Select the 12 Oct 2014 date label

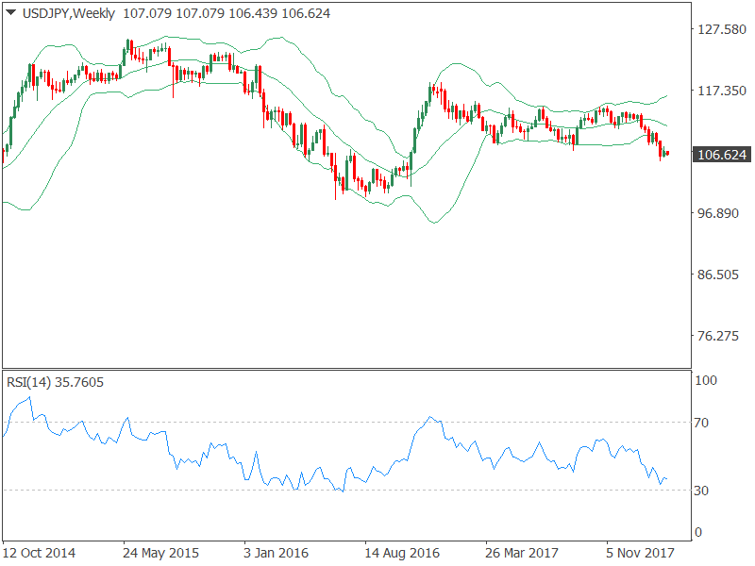tap(40, 553)
